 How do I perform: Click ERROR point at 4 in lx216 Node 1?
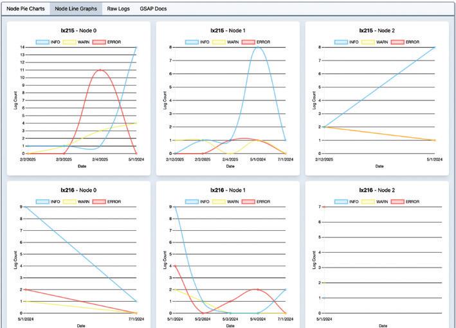(x=175, y=266)
